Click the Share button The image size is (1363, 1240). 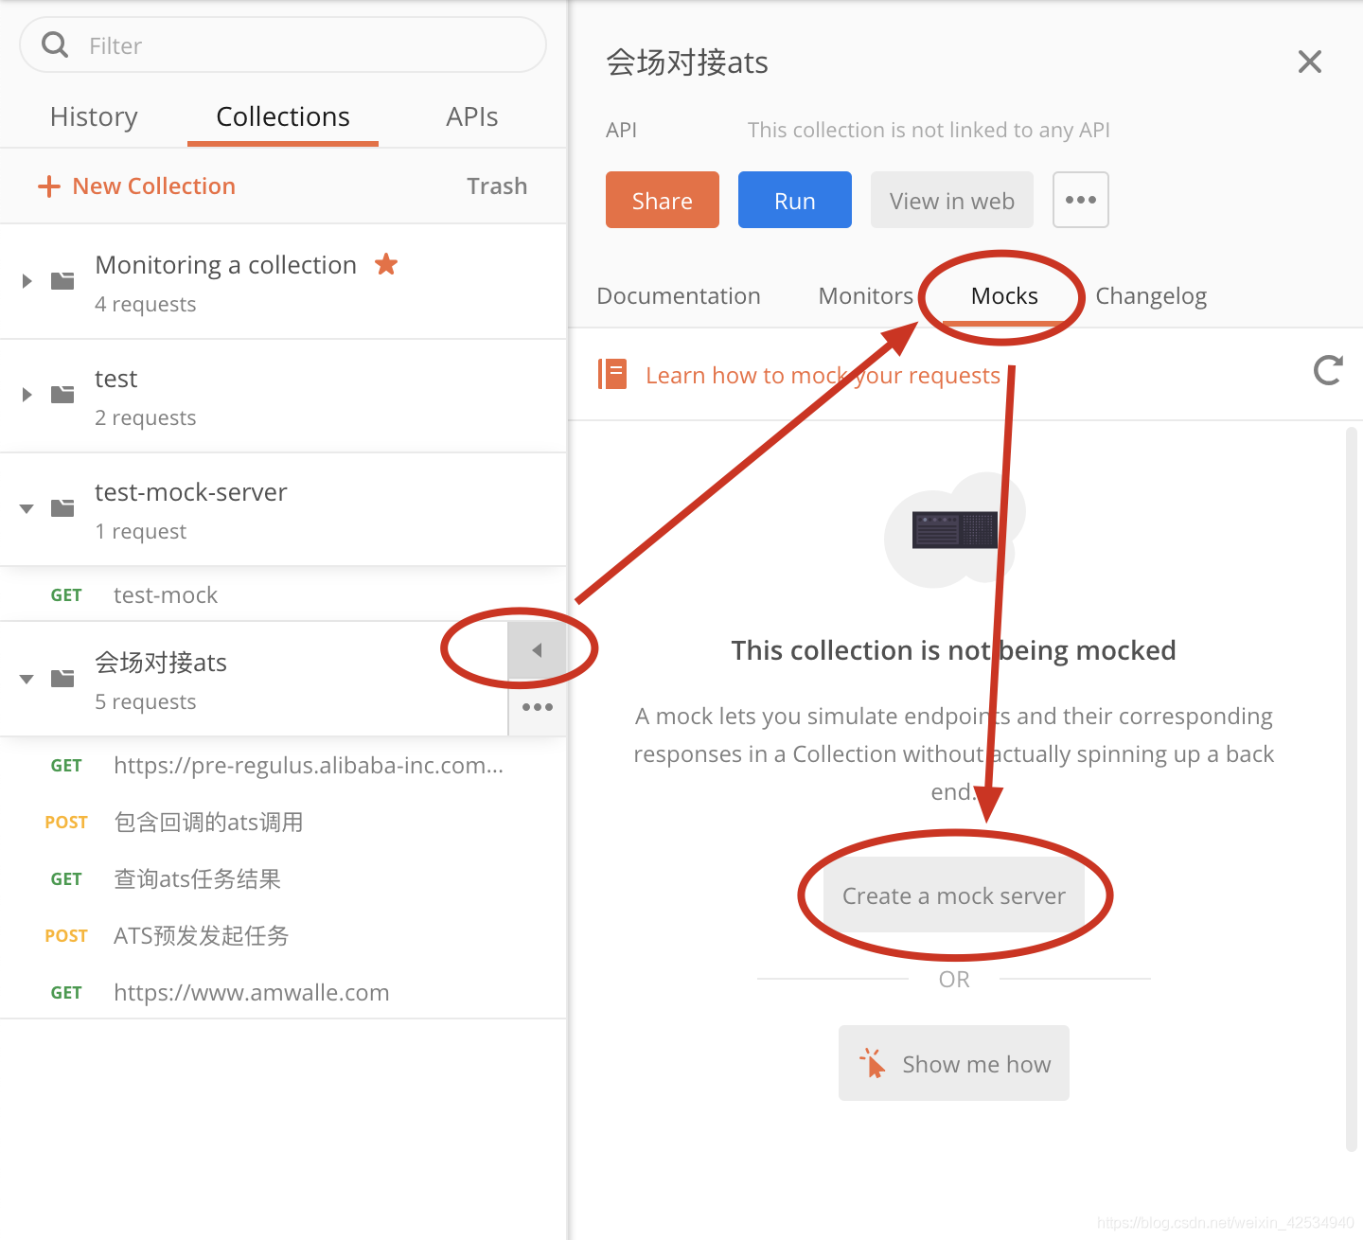click(x=663, y=200)
